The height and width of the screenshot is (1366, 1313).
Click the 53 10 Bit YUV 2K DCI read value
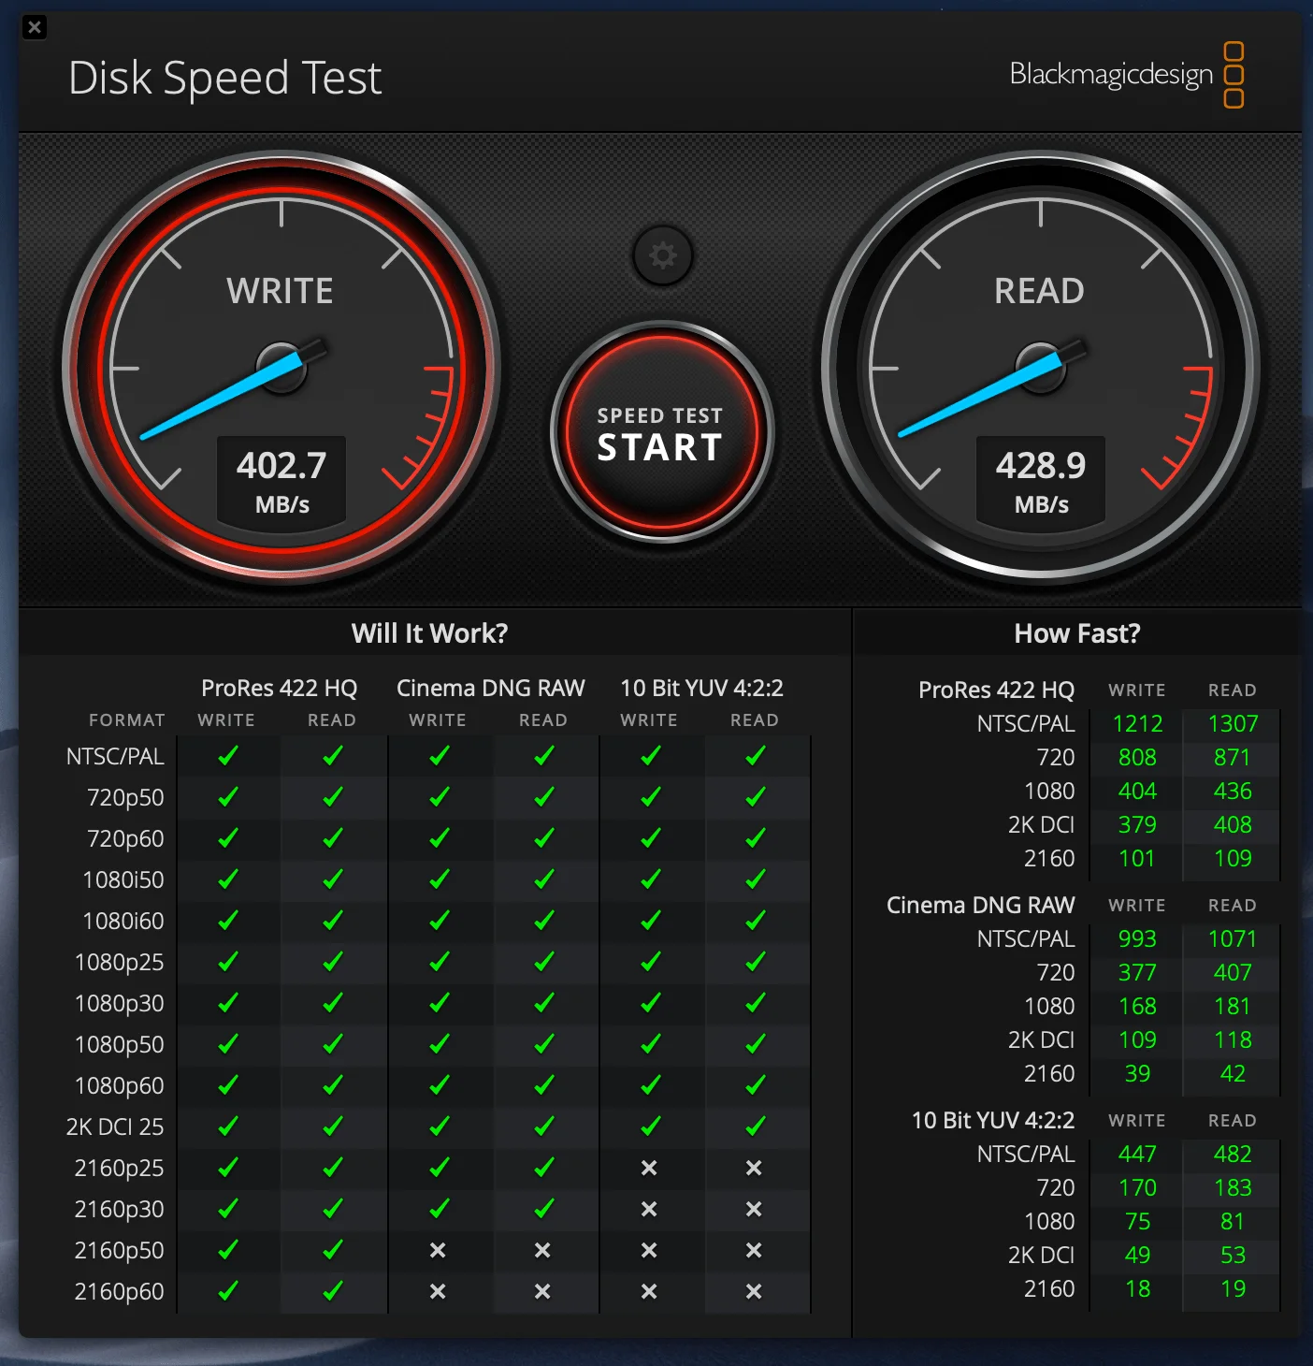1234,1255
